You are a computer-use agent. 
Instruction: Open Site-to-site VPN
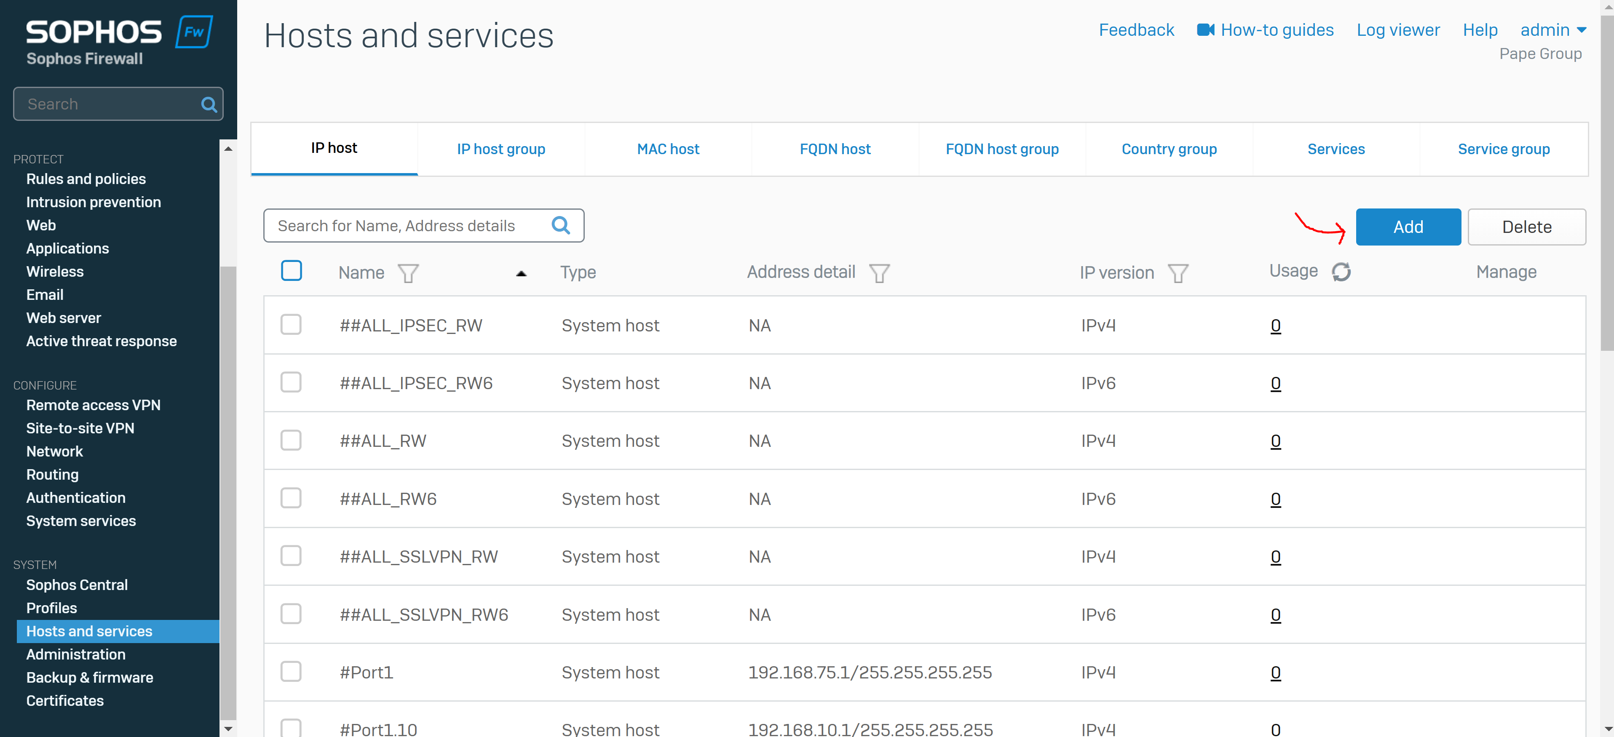point(80,428)
